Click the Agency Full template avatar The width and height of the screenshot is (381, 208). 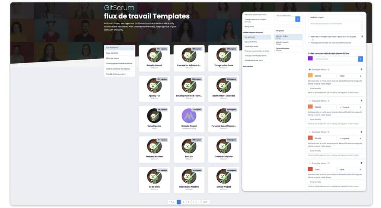click(x=154, y=85)
